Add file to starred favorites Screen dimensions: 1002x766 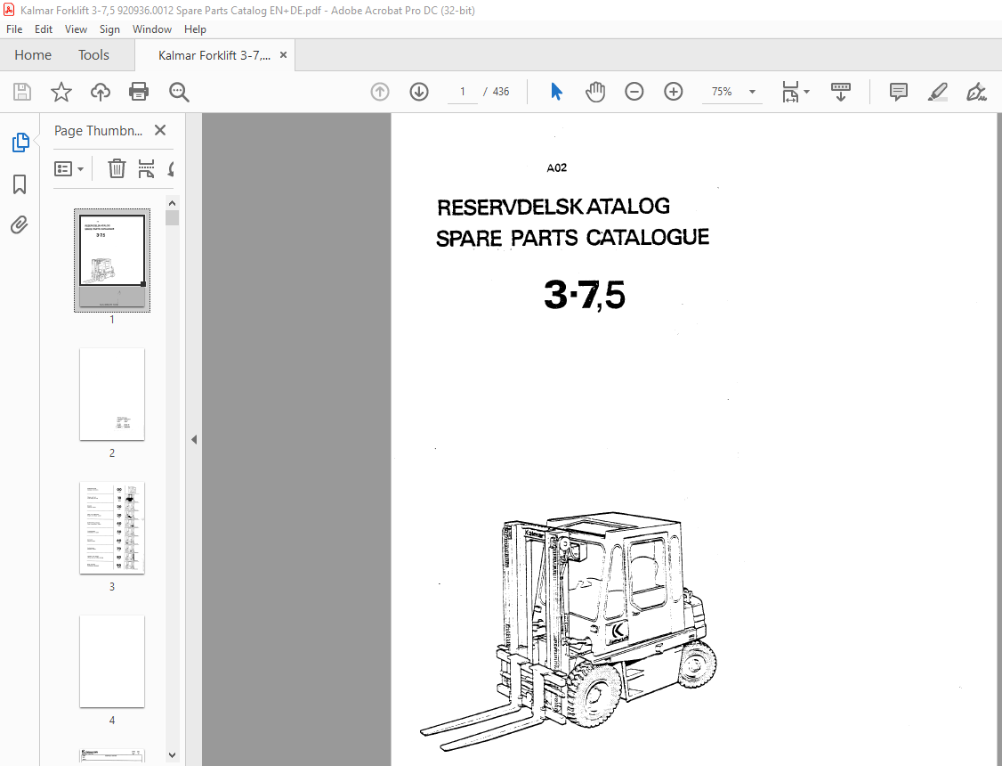[x=61, y=92]
